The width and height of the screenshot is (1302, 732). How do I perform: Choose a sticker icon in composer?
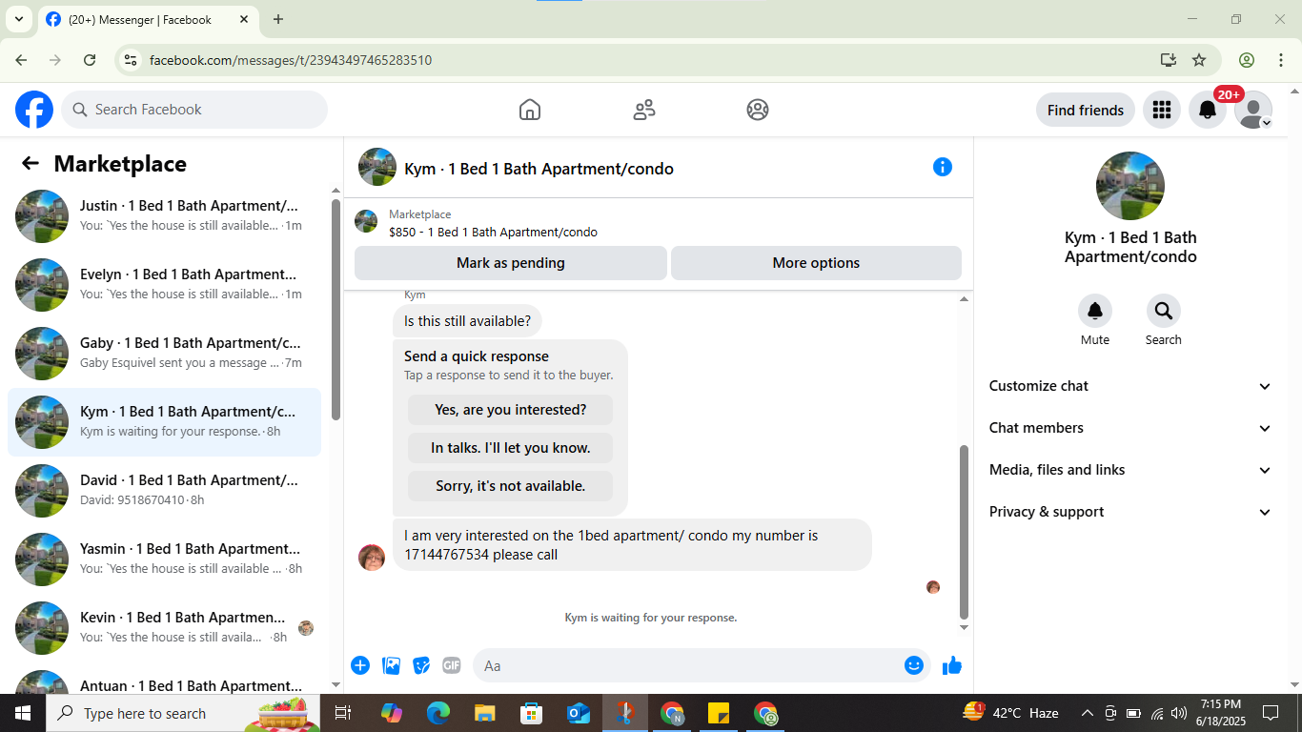pyautogui.click(x=421, y=665)
